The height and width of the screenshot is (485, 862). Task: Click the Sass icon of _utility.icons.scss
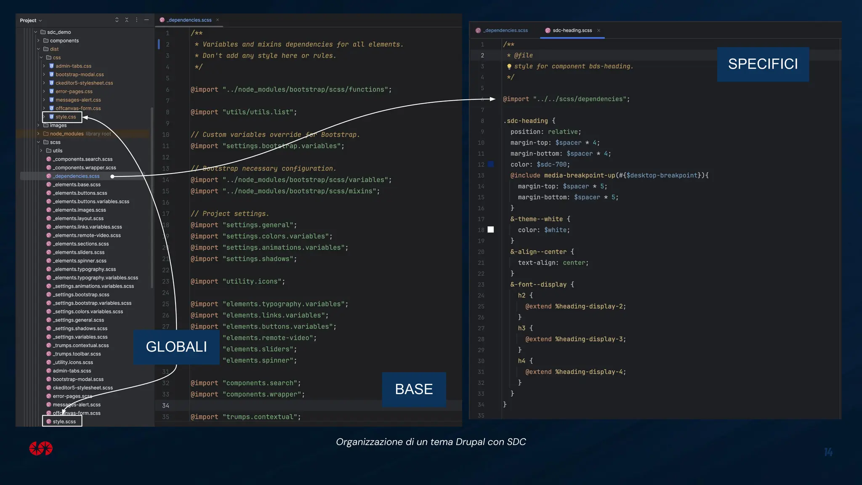point(49,362)
